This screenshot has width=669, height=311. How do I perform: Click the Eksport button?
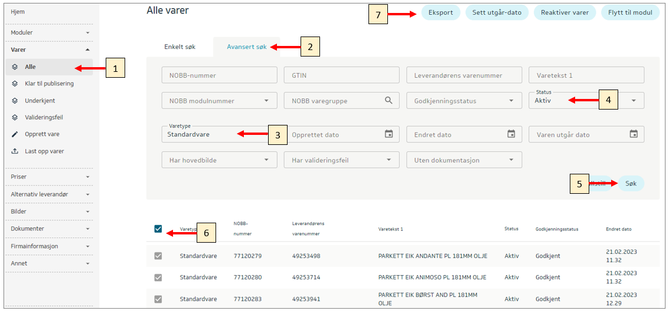coord(440,12)
